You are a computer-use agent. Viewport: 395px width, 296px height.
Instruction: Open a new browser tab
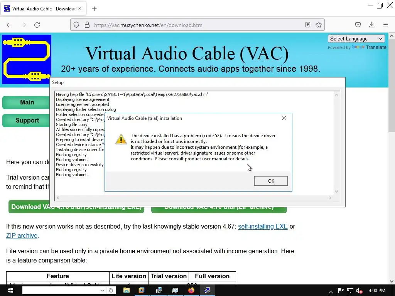tap(94, 9)
